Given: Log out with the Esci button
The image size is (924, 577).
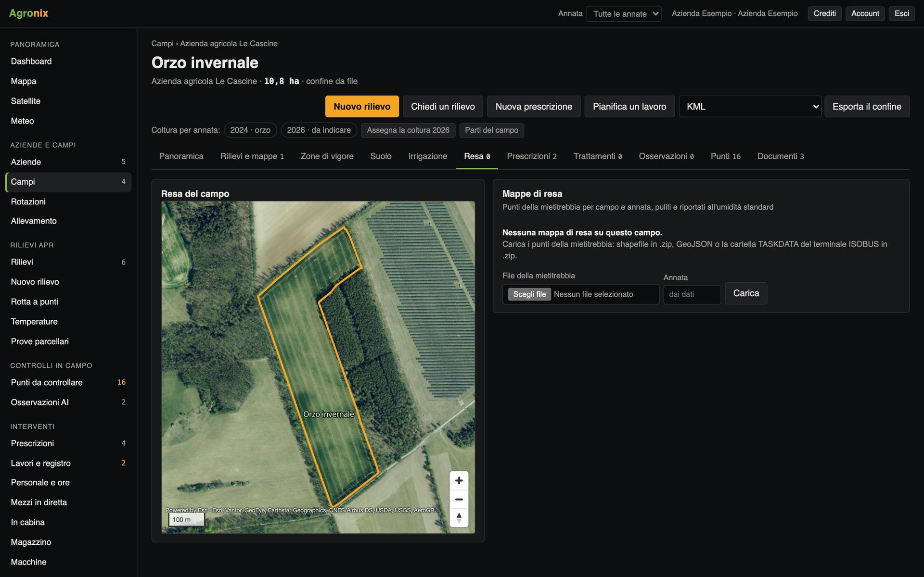Looking at the screenshot, I should pyautogui.click(x=901, y=13).
